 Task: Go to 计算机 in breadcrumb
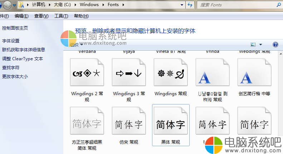(39, 5)
